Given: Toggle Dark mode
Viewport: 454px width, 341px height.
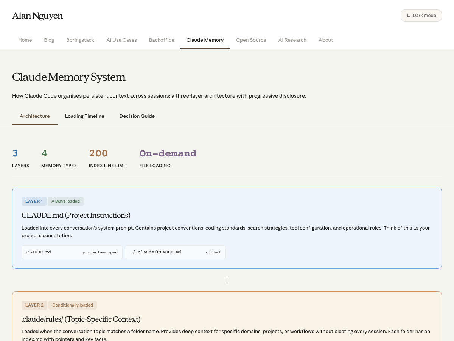Looking at the screenshot, I should coord(421,16).
